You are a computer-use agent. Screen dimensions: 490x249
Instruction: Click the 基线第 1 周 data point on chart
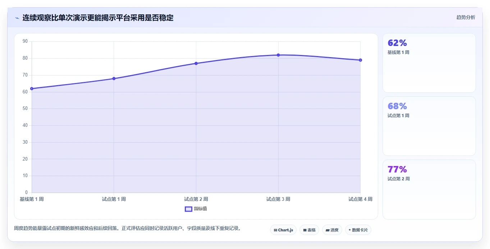tap(32, 89)
